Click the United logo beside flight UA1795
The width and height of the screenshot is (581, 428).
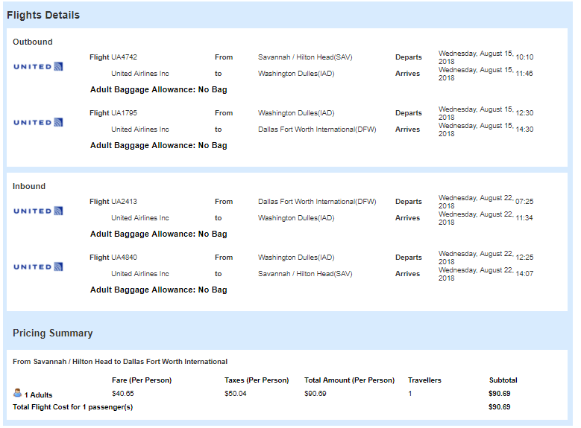pyautogui.click(x=38, y=122)
